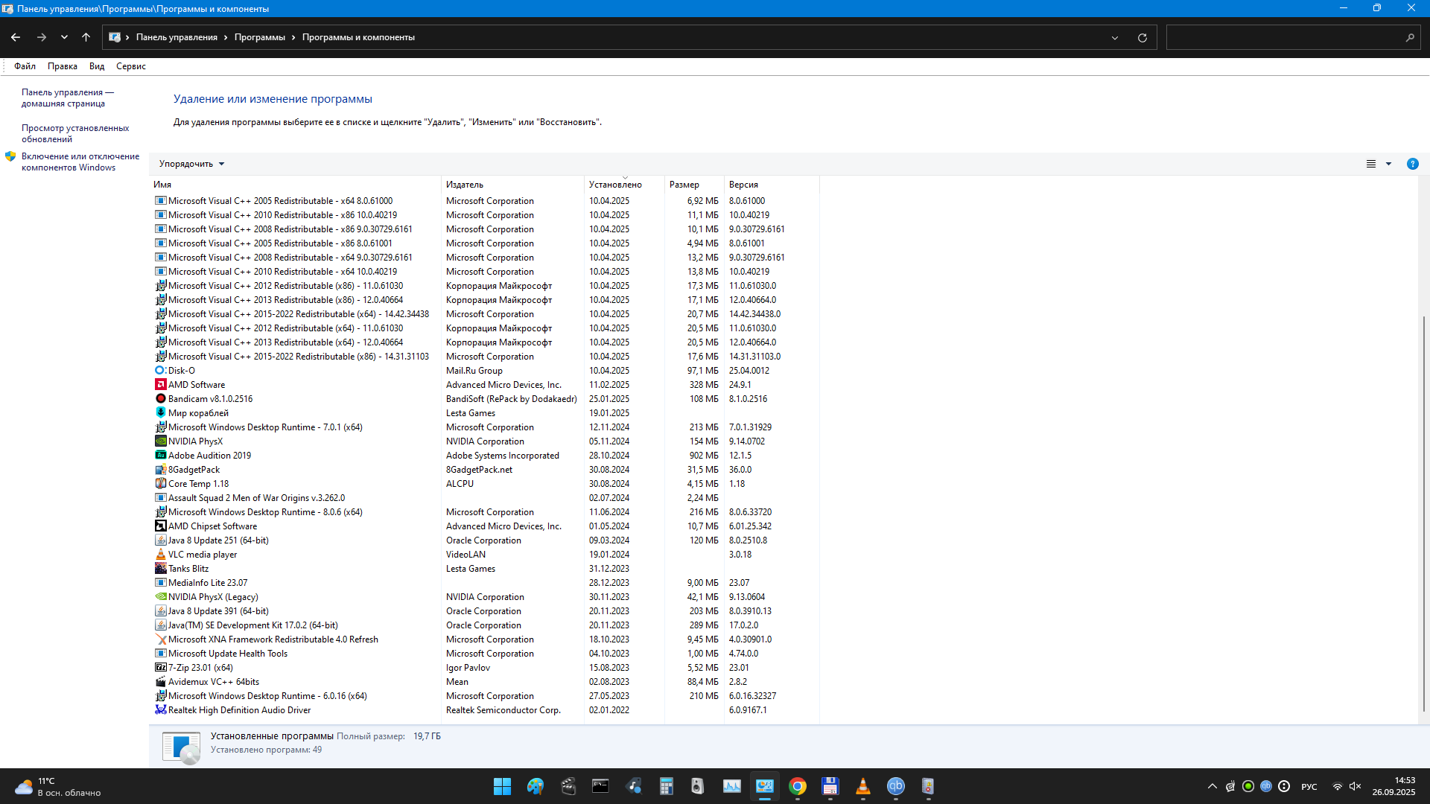Click the refresh icon in address bar
The height and width of the screenshot is (804, 1430).
click(1142, 37)
